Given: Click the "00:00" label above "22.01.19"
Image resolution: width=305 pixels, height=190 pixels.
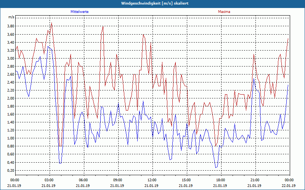Looking at the screenshot, I should tap(290, 180).
